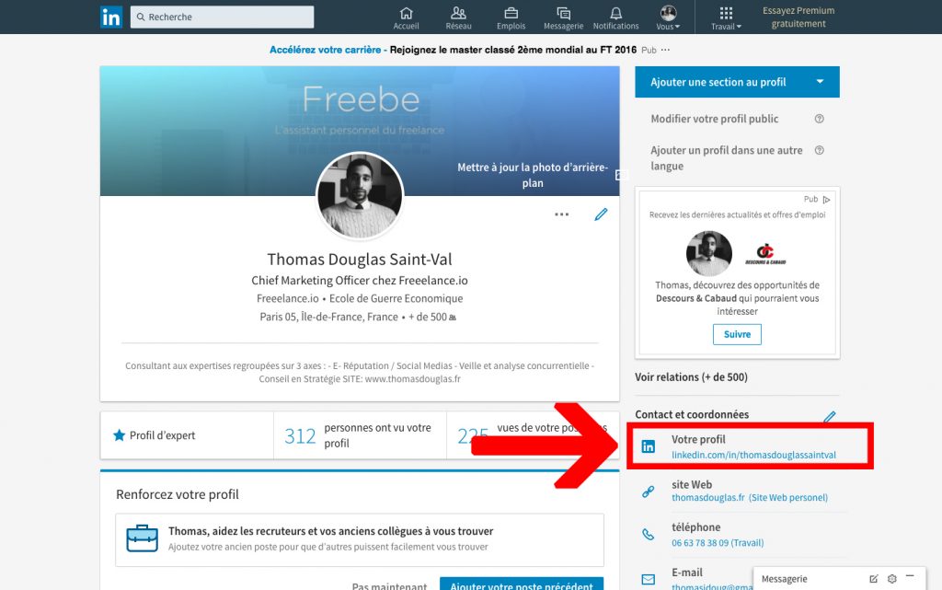Click the Descours & Cabaud logo

[765, 253]
